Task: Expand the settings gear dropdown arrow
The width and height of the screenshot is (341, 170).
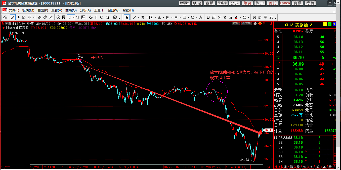Action: pos(119,18)
